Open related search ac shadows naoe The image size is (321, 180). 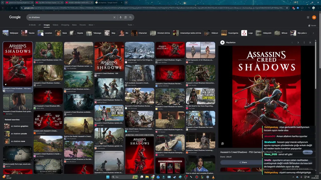pyautogui.click(x=18, y=141)
